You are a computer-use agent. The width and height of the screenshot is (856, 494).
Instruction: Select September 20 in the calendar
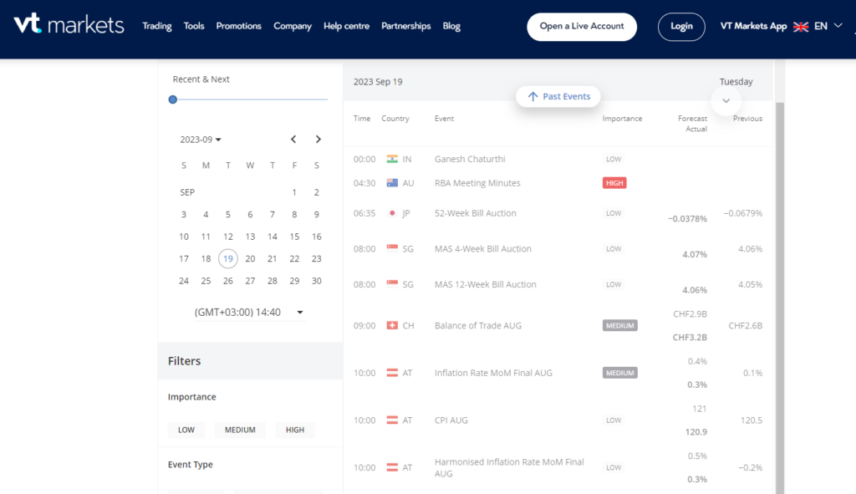tap(250, 259)
